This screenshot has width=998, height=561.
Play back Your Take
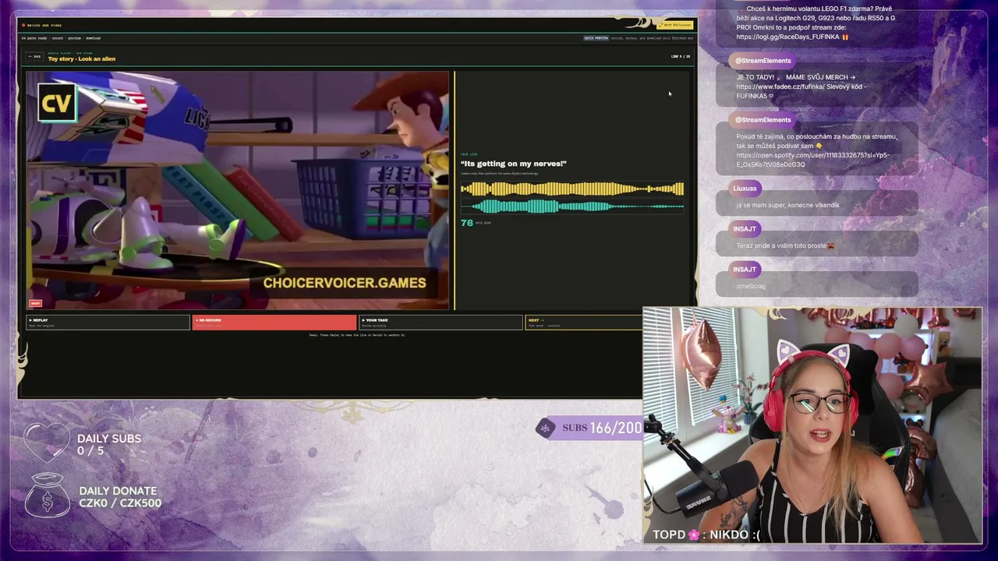(x=441, y=322)
